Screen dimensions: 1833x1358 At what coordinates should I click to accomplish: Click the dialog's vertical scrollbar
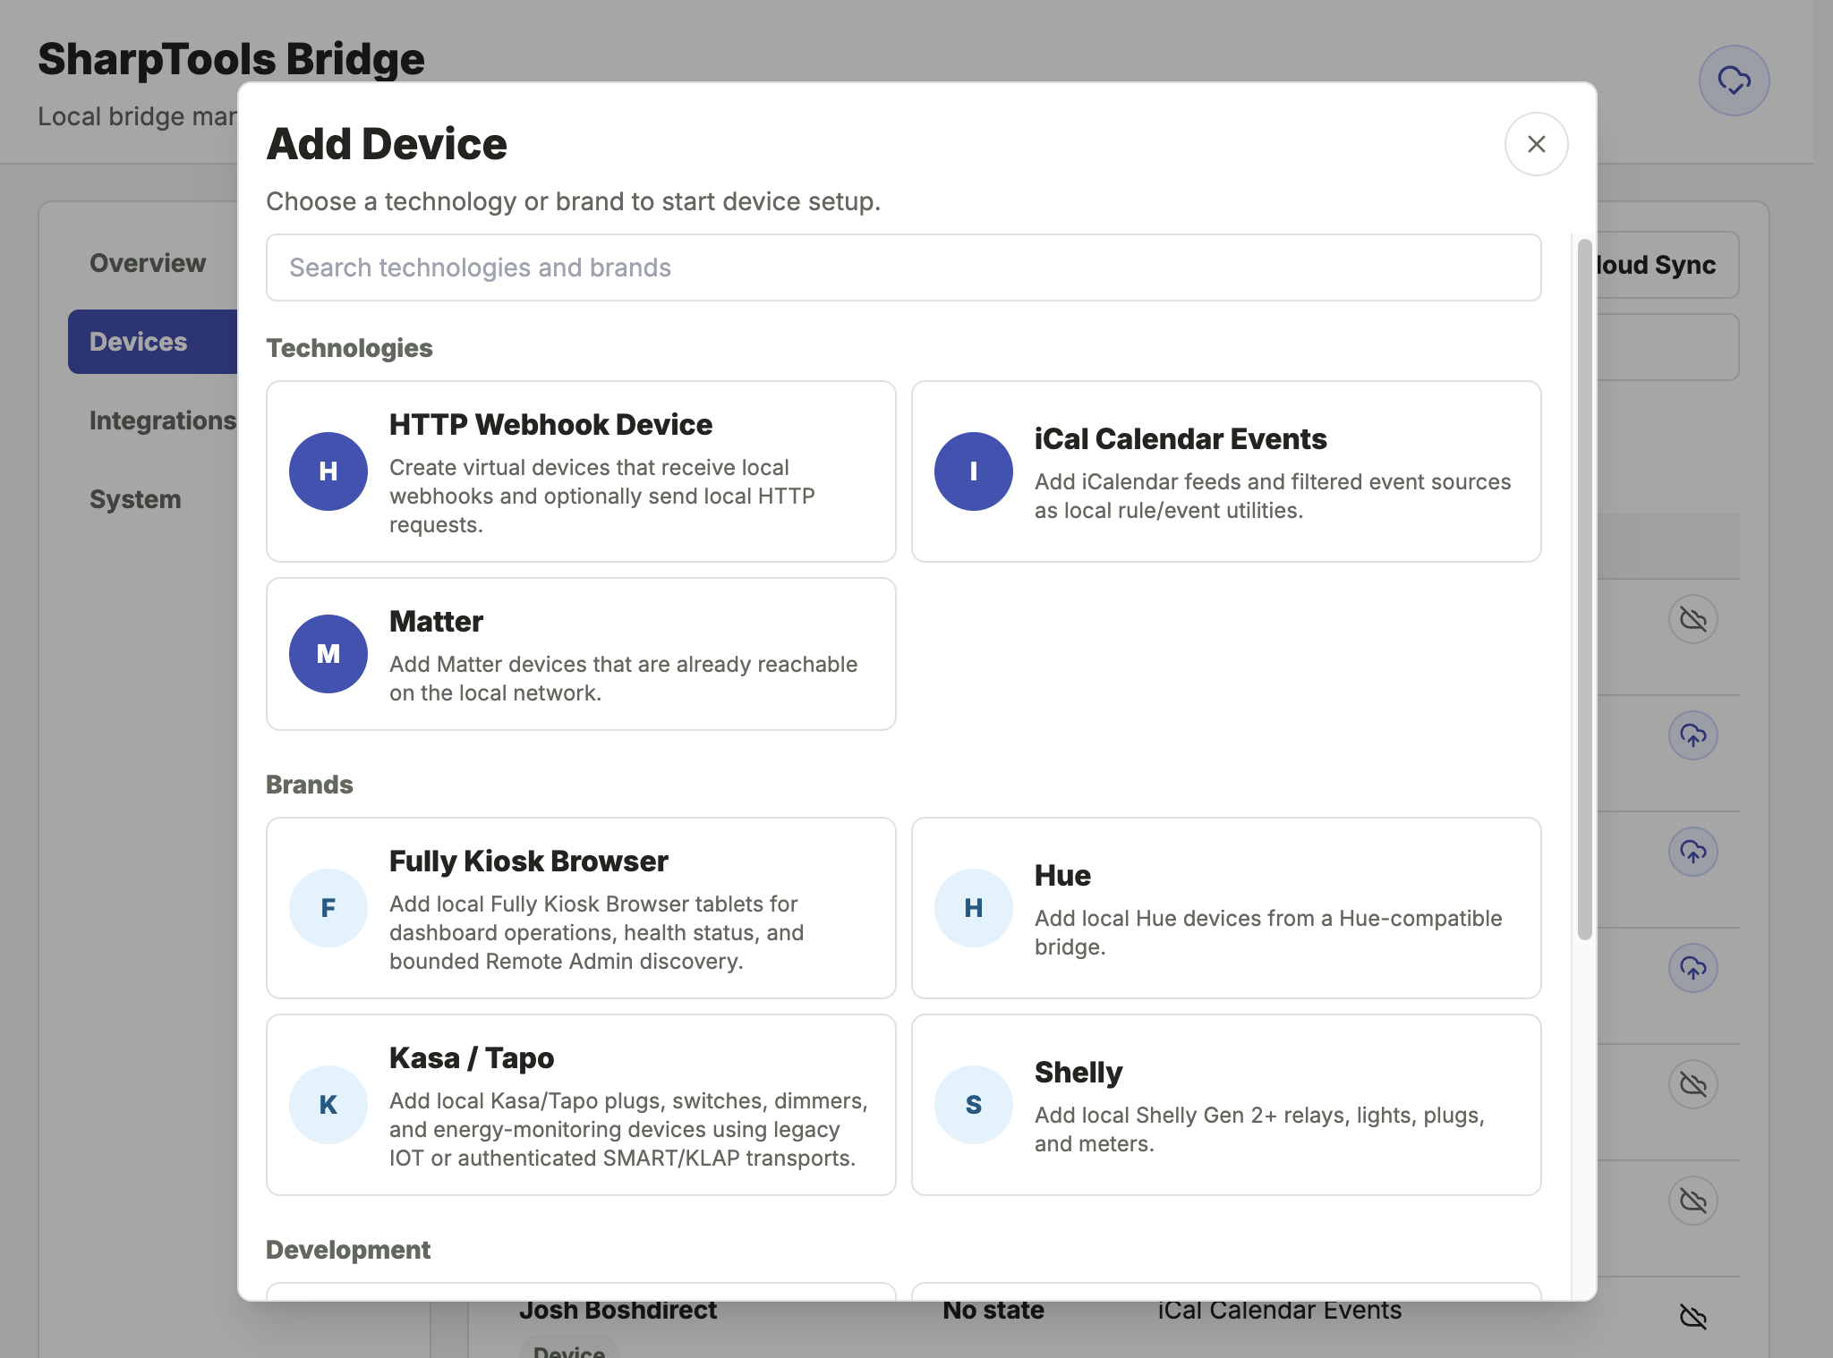tap(1584, 589)
